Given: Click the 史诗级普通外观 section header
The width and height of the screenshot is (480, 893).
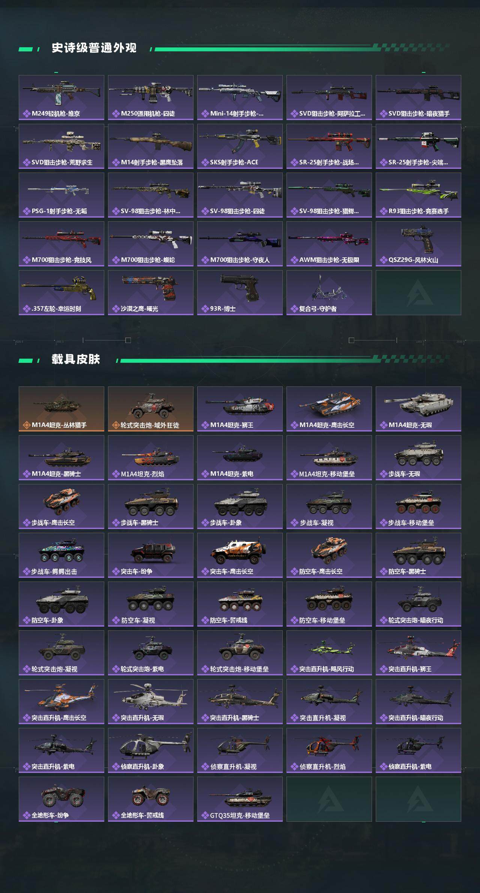Looking at the screenshot, I should click(94, 48).
